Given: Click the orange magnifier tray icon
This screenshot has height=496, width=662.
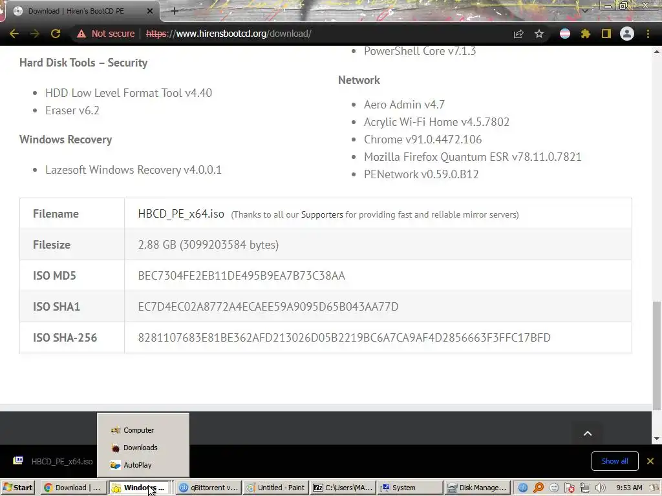Looking at the screenshot, I should coord(539,488).
